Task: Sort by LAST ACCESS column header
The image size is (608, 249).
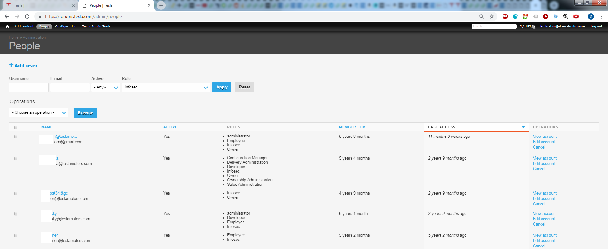Action: 442,127
